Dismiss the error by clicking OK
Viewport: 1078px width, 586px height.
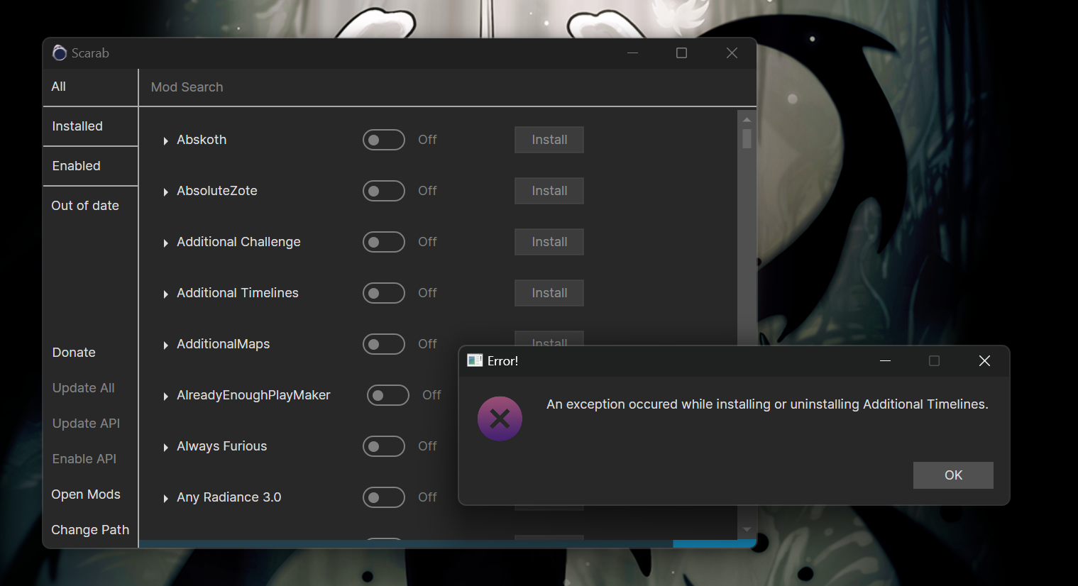pyautogui.click(x=953, y=475)
